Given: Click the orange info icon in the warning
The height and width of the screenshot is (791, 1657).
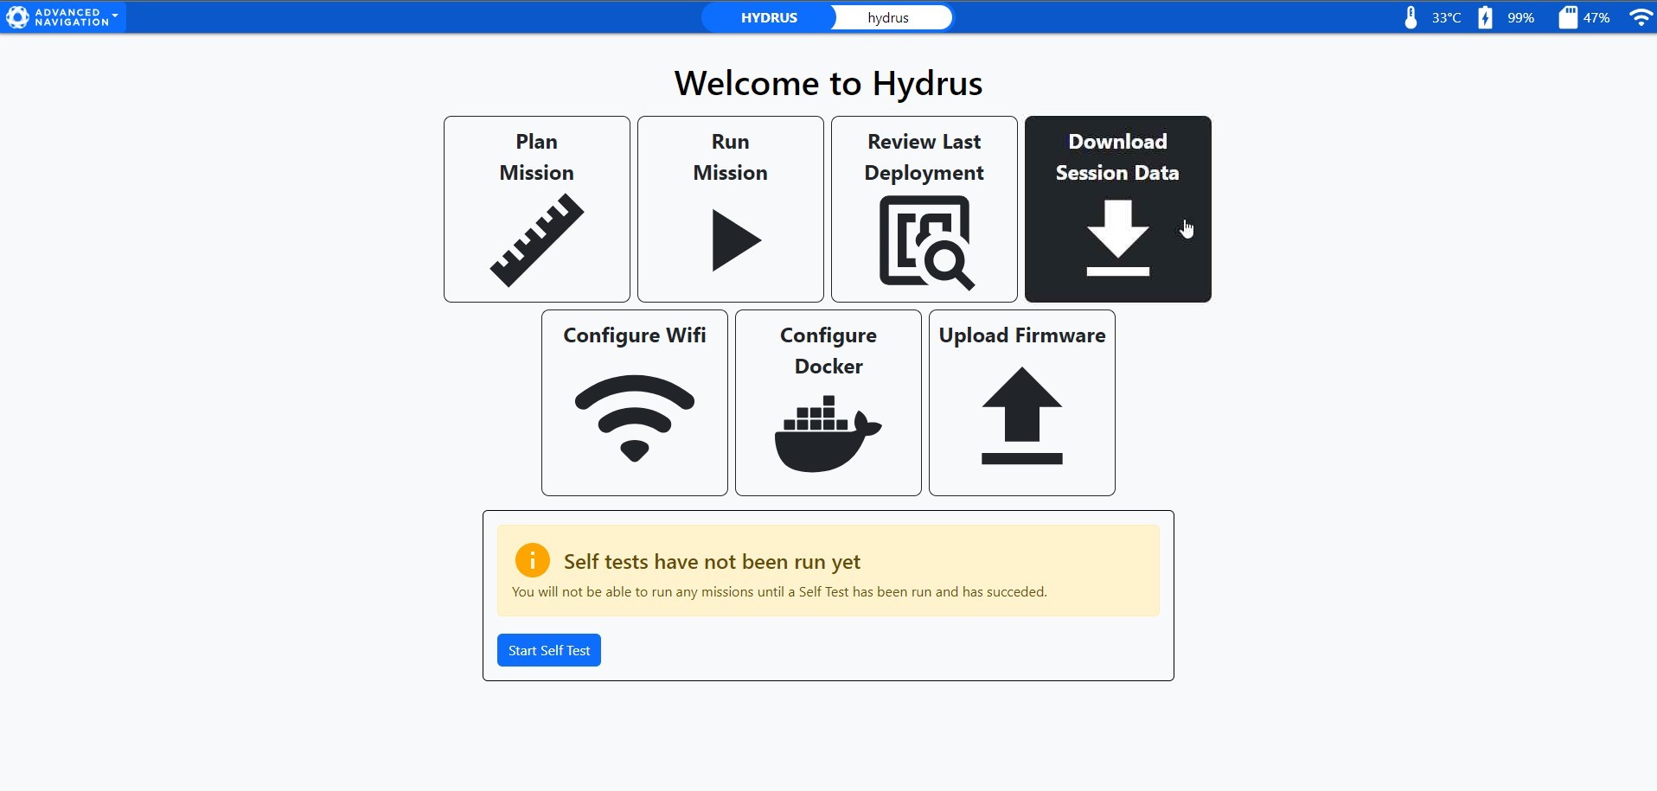Looking at the screenshot, I should tap(533, 560).
